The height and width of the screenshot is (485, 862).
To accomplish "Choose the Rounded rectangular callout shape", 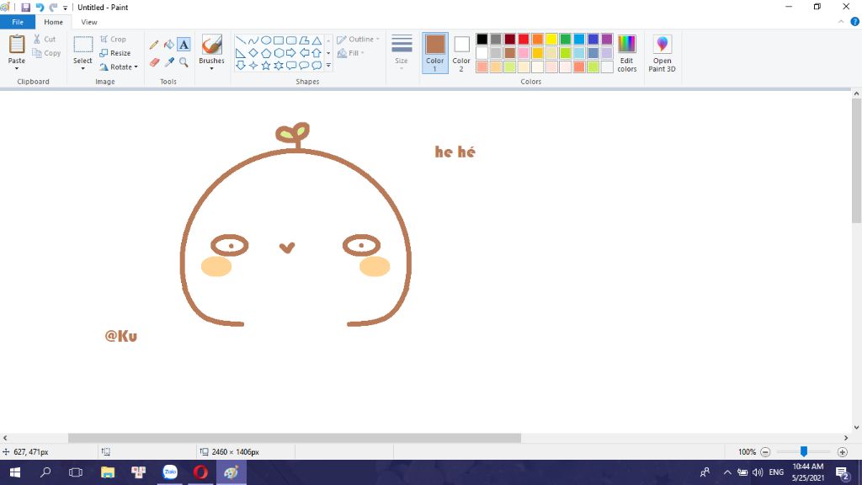I will (x=290, y=66).
